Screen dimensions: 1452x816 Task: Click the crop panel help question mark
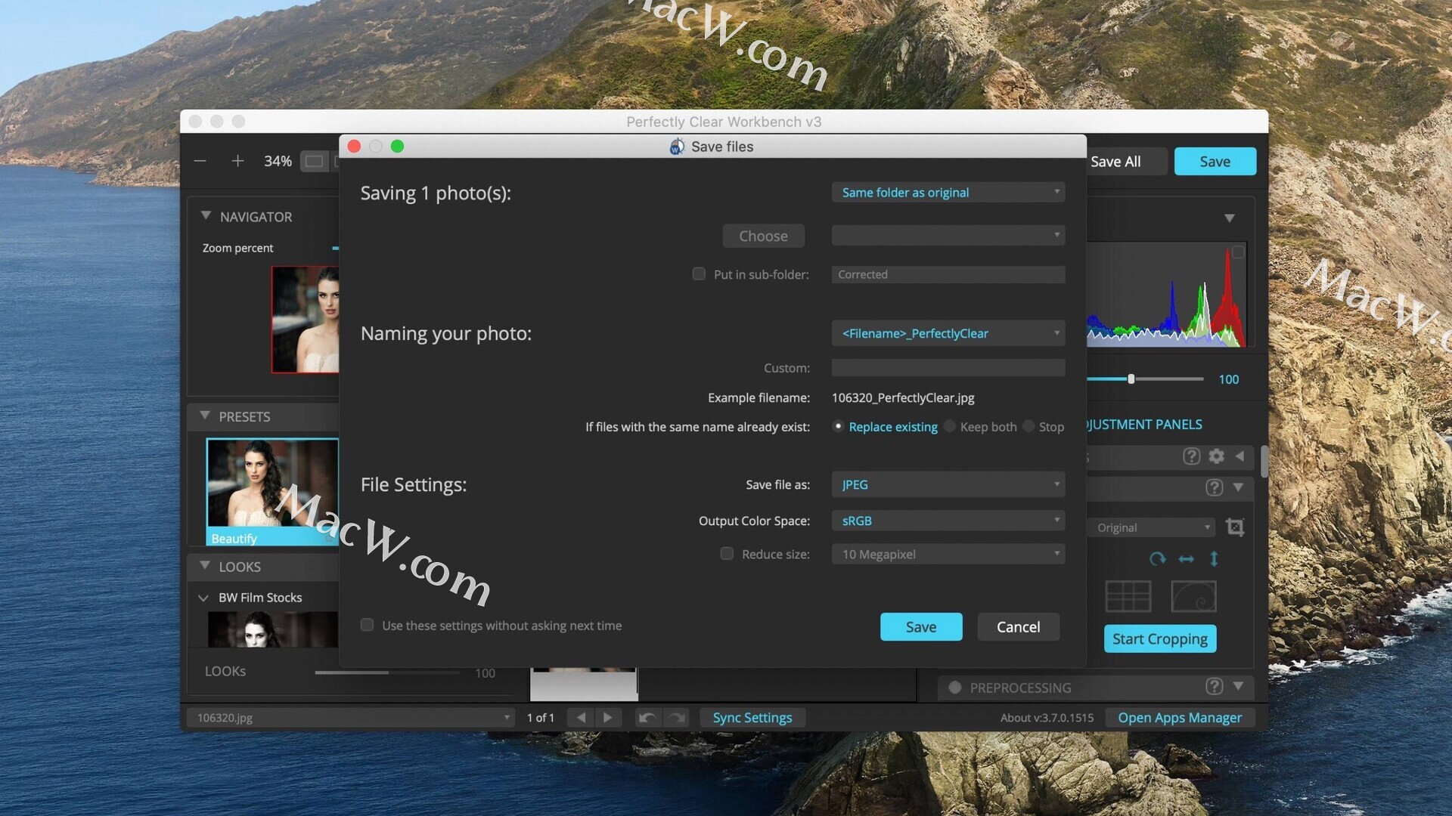pyautogui.click(x=1214, y=487)
